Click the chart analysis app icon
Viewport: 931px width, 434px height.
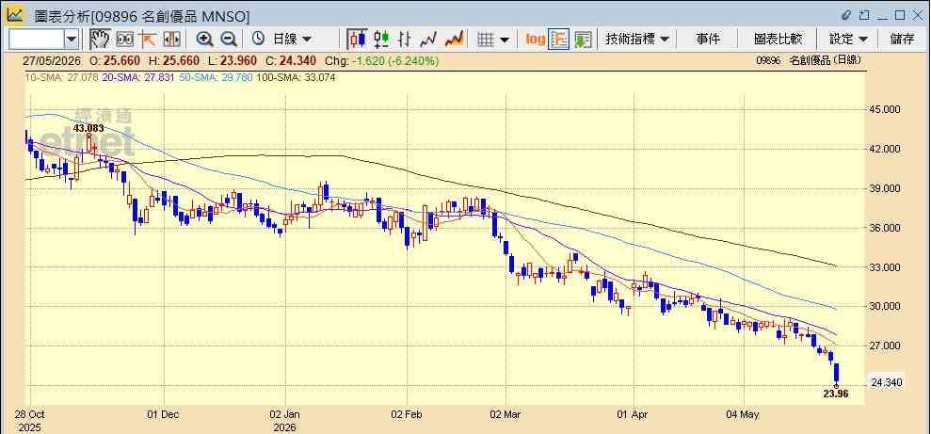click(x=15, y=14)
